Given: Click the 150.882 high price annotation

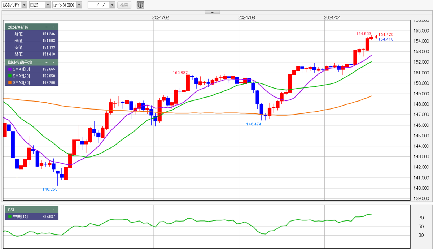Looking at the screenshot, I should [x=180, y=73].
